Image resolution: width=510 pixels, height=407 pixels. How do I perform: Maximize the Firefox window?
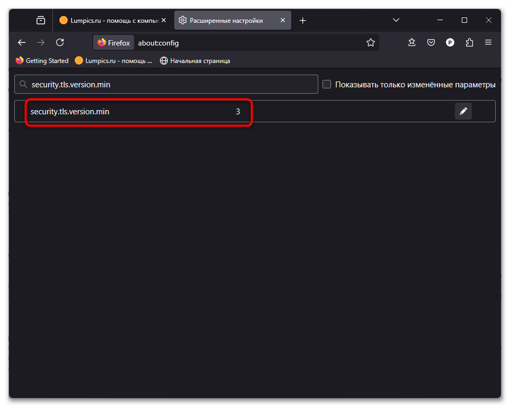(464, 20)
